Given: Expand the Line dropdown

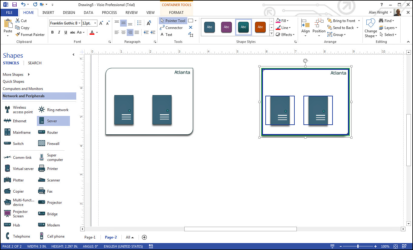Looking at the screenshot, I should (283, 28).
